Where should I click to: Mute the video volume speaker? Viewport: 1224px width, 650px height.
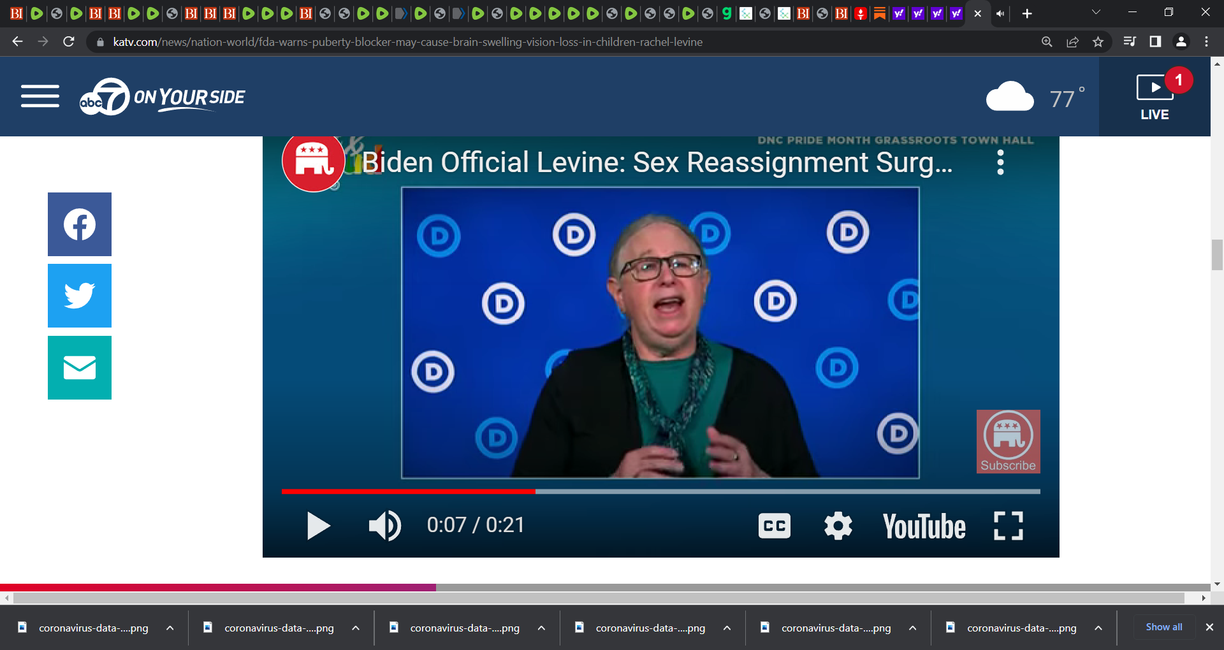click(384, 526)
